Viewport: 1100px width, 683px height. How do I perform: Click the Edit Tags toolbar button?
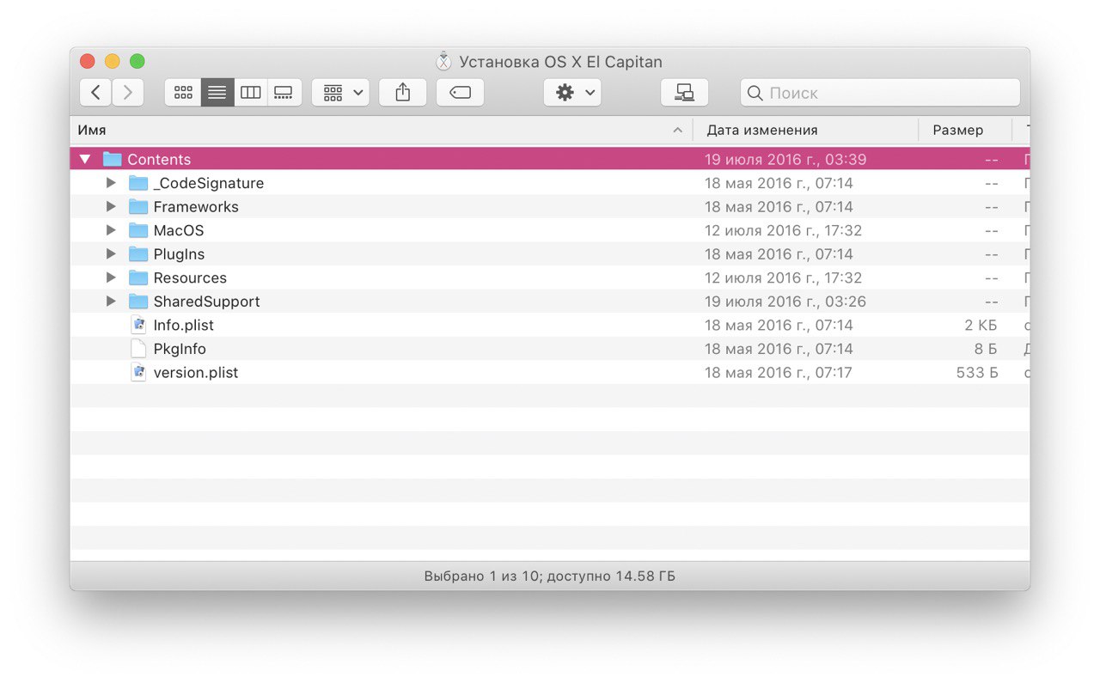[x=460, y=93]
